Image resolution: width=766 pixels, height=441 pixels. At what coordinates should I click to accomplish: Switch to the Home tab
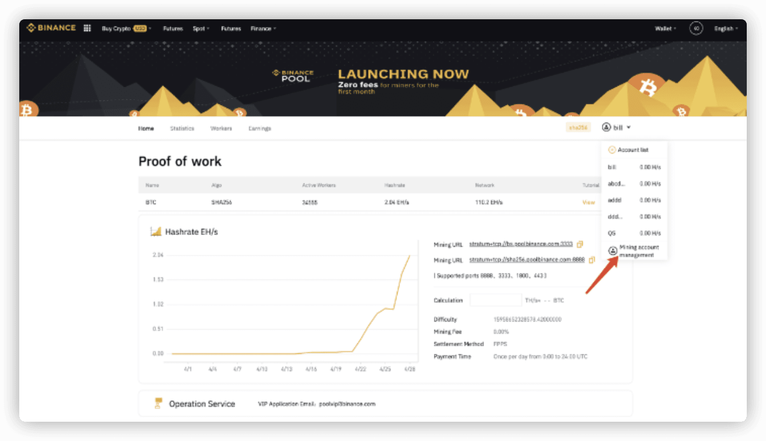146,128
